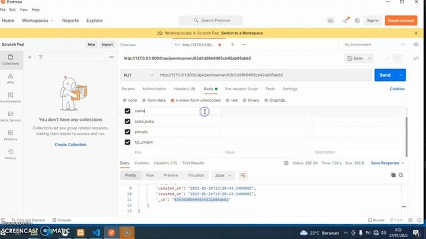Select the GraphQL body type
426x239 pixels.
pyautogui.click(x=275, y=100)
